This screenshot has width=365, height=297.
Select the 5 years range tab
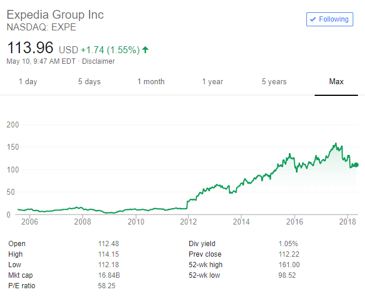(274, 82)
